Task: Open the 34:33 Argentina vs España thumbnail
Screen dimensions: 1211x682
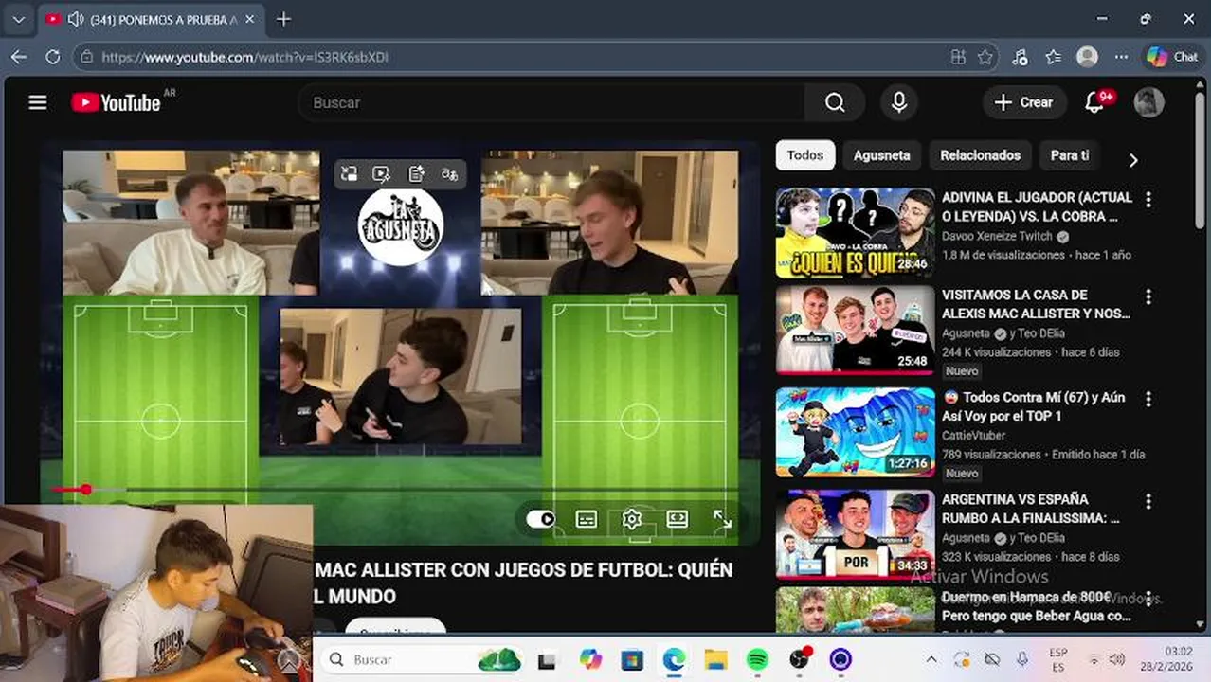Action: tap(855, 534)
